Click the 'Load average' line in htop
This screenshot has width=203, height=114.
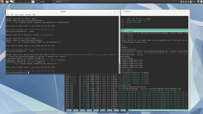[138, 21]
